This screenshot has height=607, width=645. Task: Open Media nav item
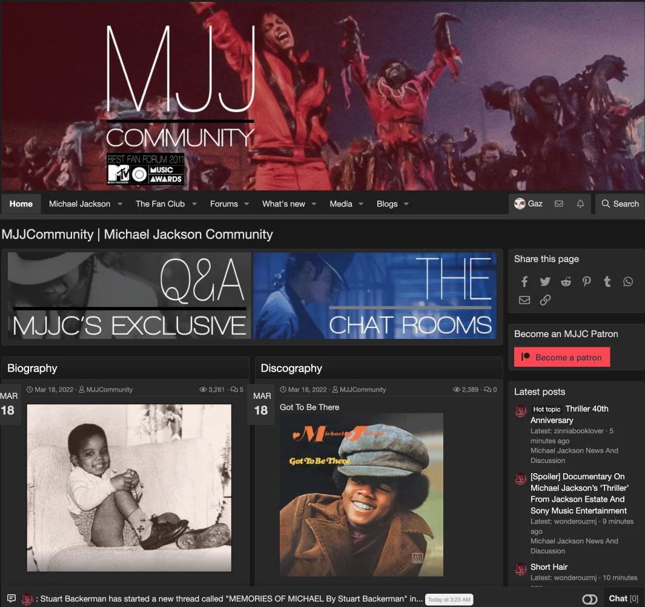340,204
